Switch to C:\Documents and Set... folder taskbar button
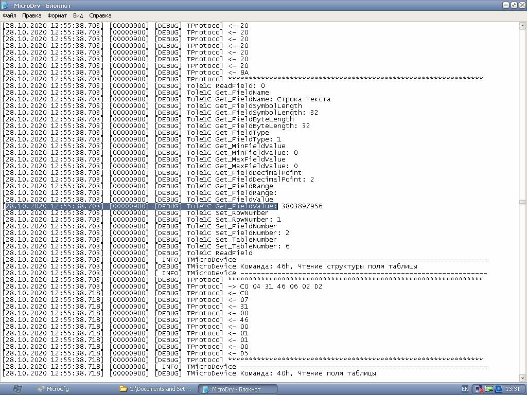 pos(155,389)
